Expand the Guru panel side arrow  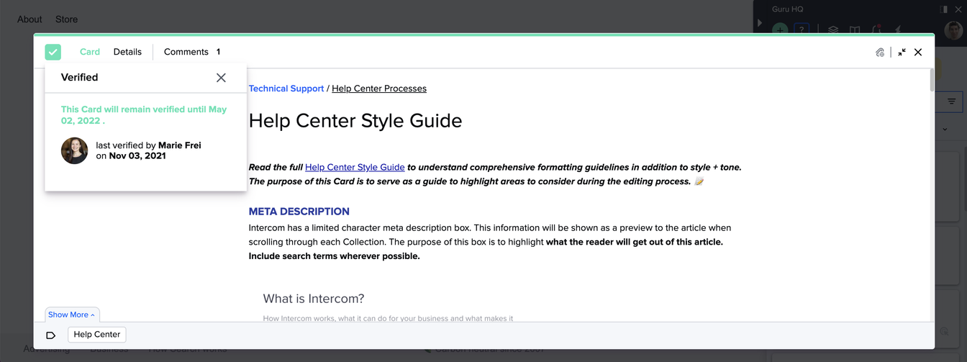point(760,23)
